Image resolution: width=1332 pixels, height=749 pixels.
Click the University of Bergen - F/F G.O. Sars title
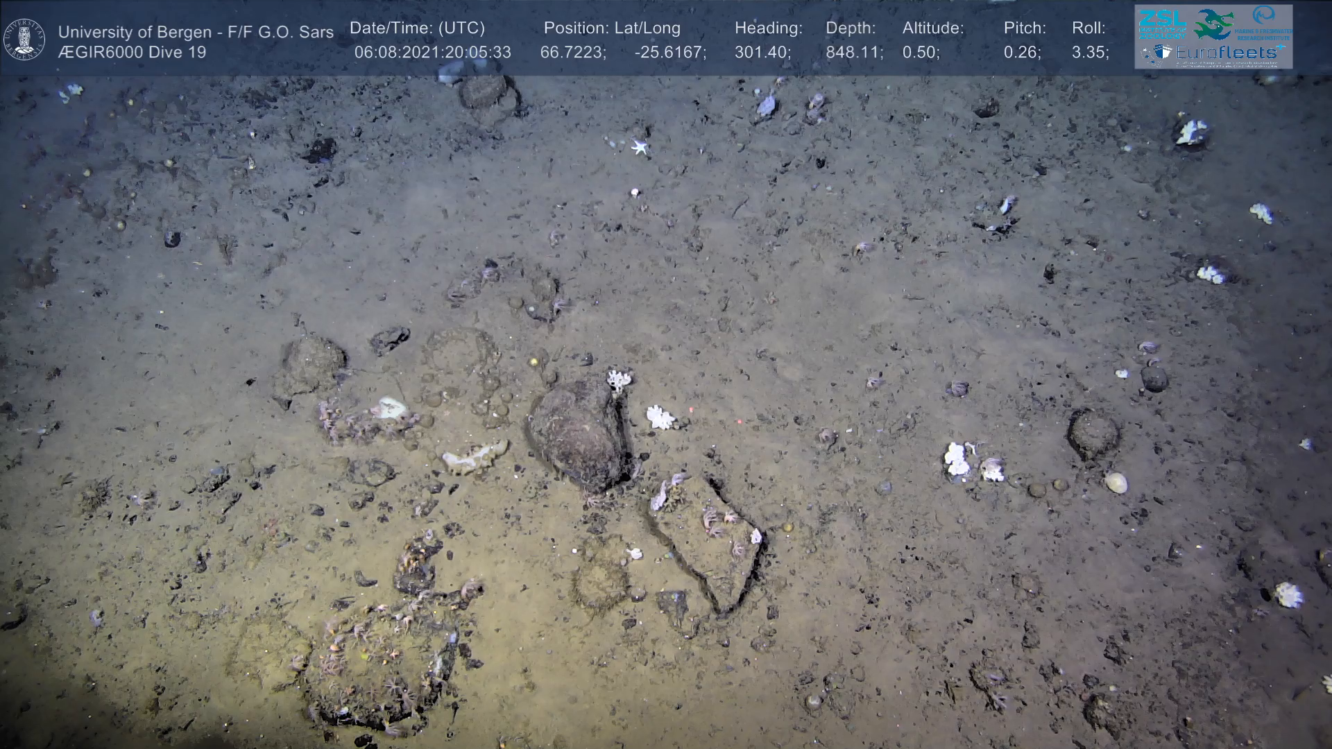pos(196,33)
